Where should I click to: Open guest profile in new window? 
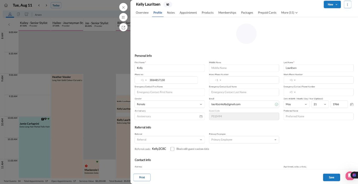click(x=123, y=27)
